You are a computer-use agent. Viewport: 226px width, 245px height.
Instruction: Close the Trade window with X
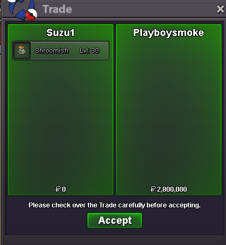[220, 9]
